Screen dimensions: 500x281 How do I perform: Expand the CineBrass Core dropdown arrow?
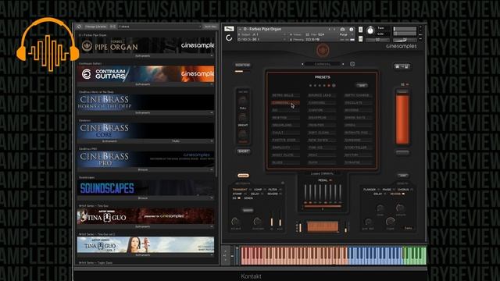click(212, 141)
